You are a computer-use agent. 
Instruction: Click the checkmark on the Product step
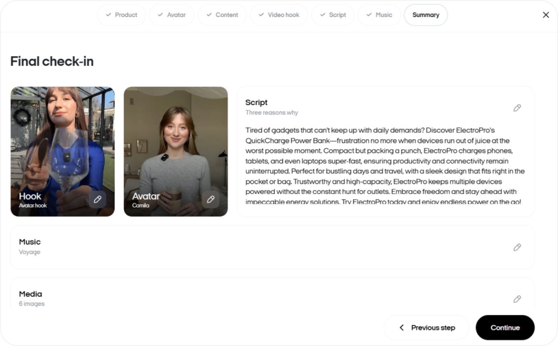[x=107, y=15]
